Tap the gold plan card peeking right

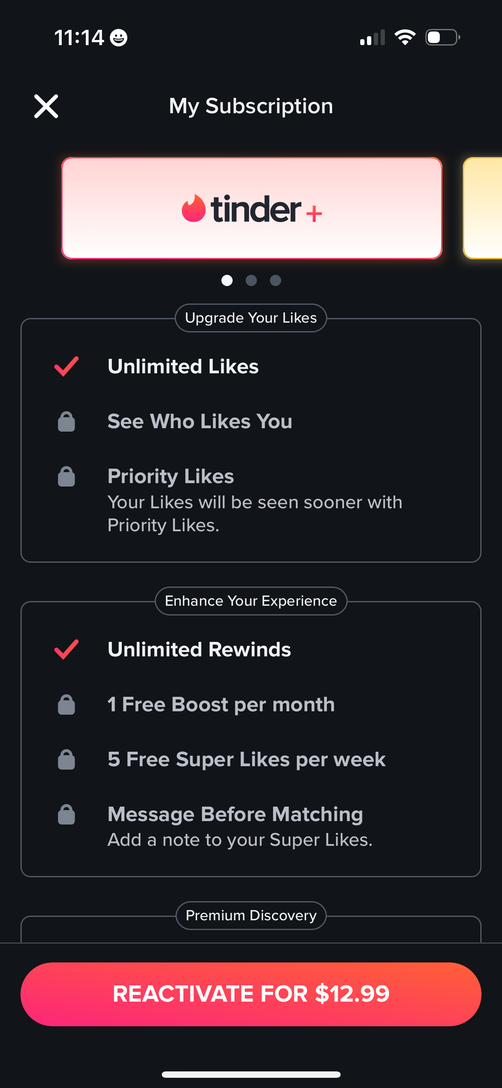point(483,208)
